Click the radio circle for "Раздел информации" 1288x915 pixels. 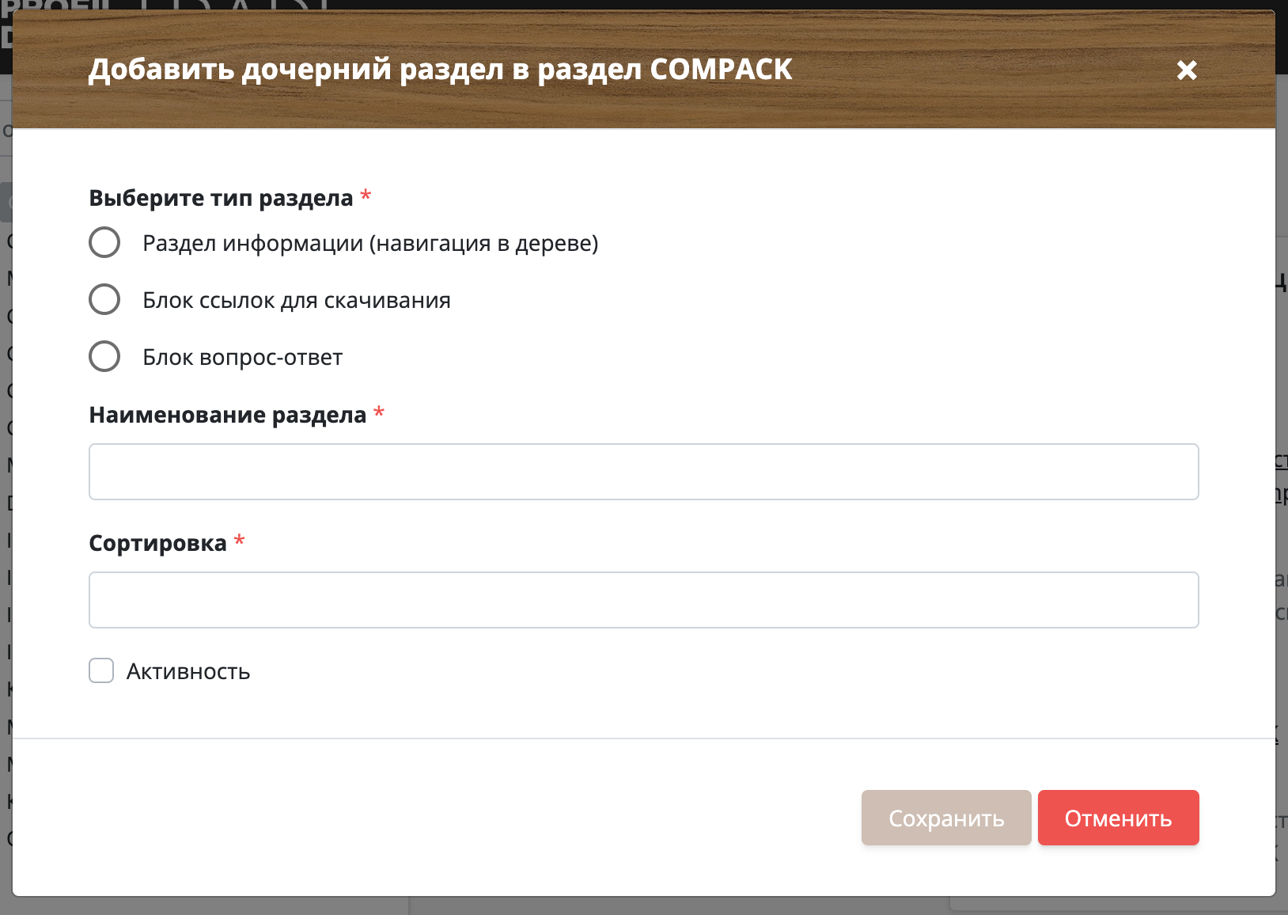pos(104,242)
